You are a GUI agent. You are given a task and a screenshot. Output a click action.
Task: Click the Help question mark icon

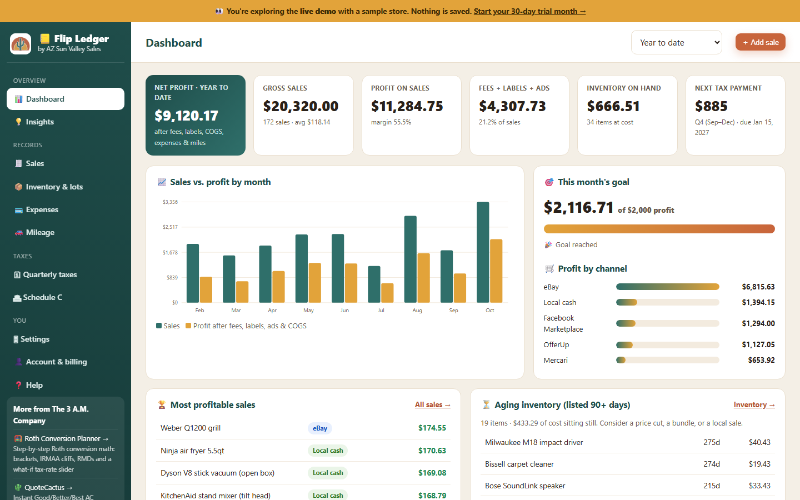(x=19, y=385)
